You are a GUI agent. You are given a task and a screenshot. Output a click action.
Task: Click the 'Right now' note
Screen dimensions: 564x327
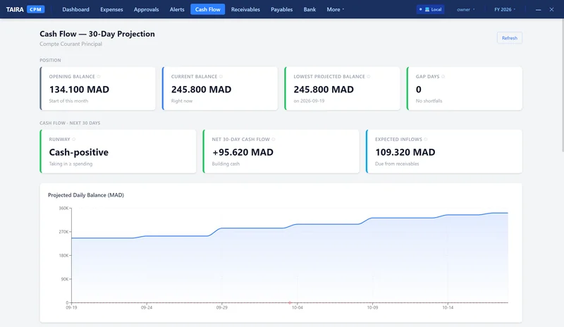coord(182,101)
